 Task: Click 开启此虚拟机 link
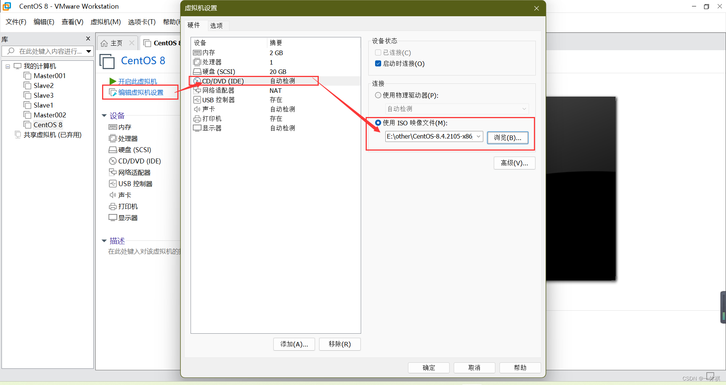[x=138, y=81]
